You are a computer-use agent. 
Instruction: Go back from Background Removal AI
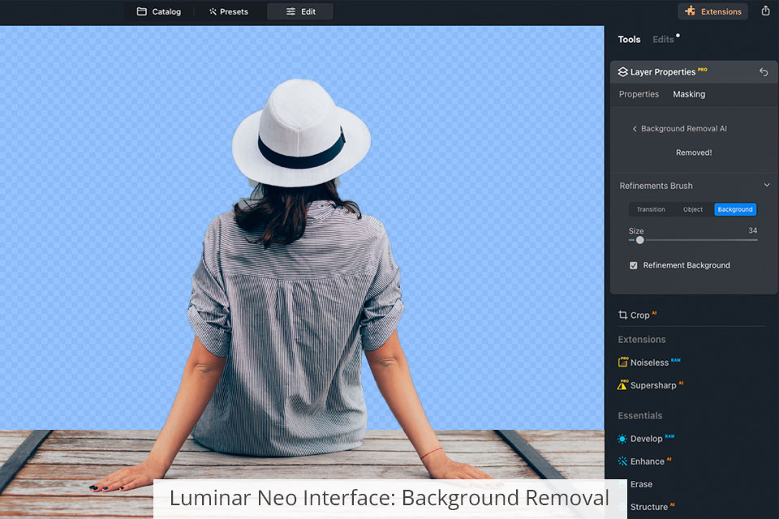click(635, 129)
